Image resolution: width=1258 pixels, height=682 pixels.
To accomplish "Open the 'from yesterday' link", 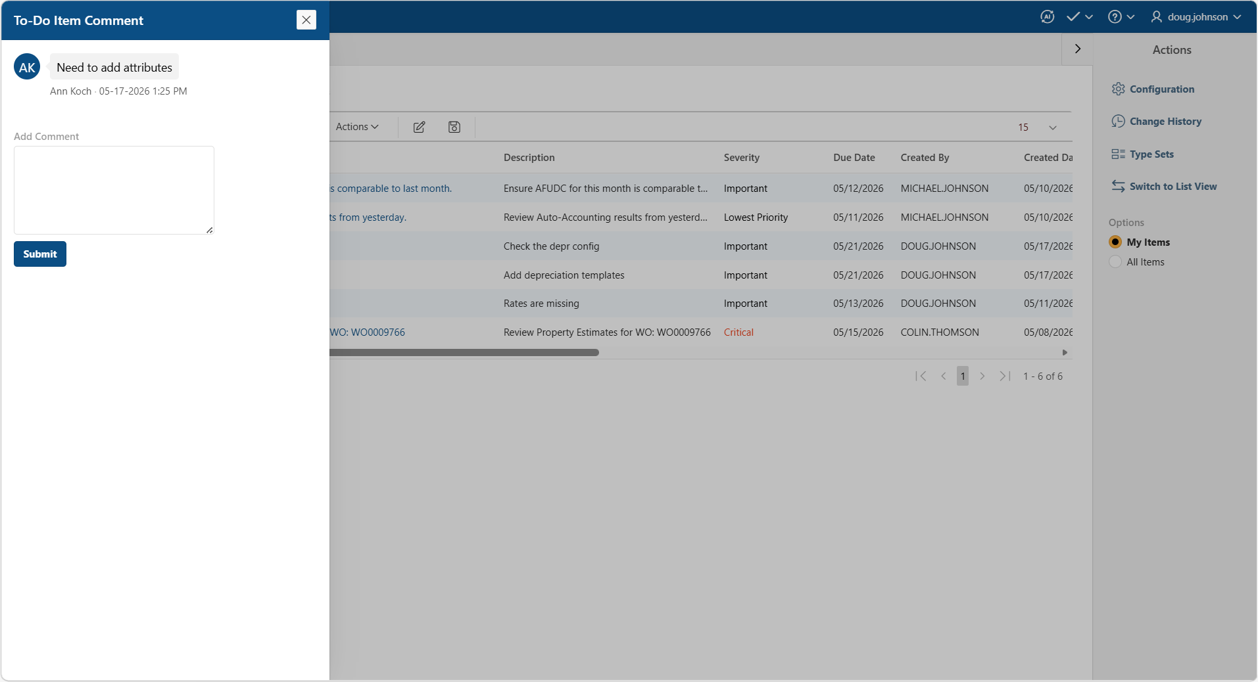I will click(368, 217).
